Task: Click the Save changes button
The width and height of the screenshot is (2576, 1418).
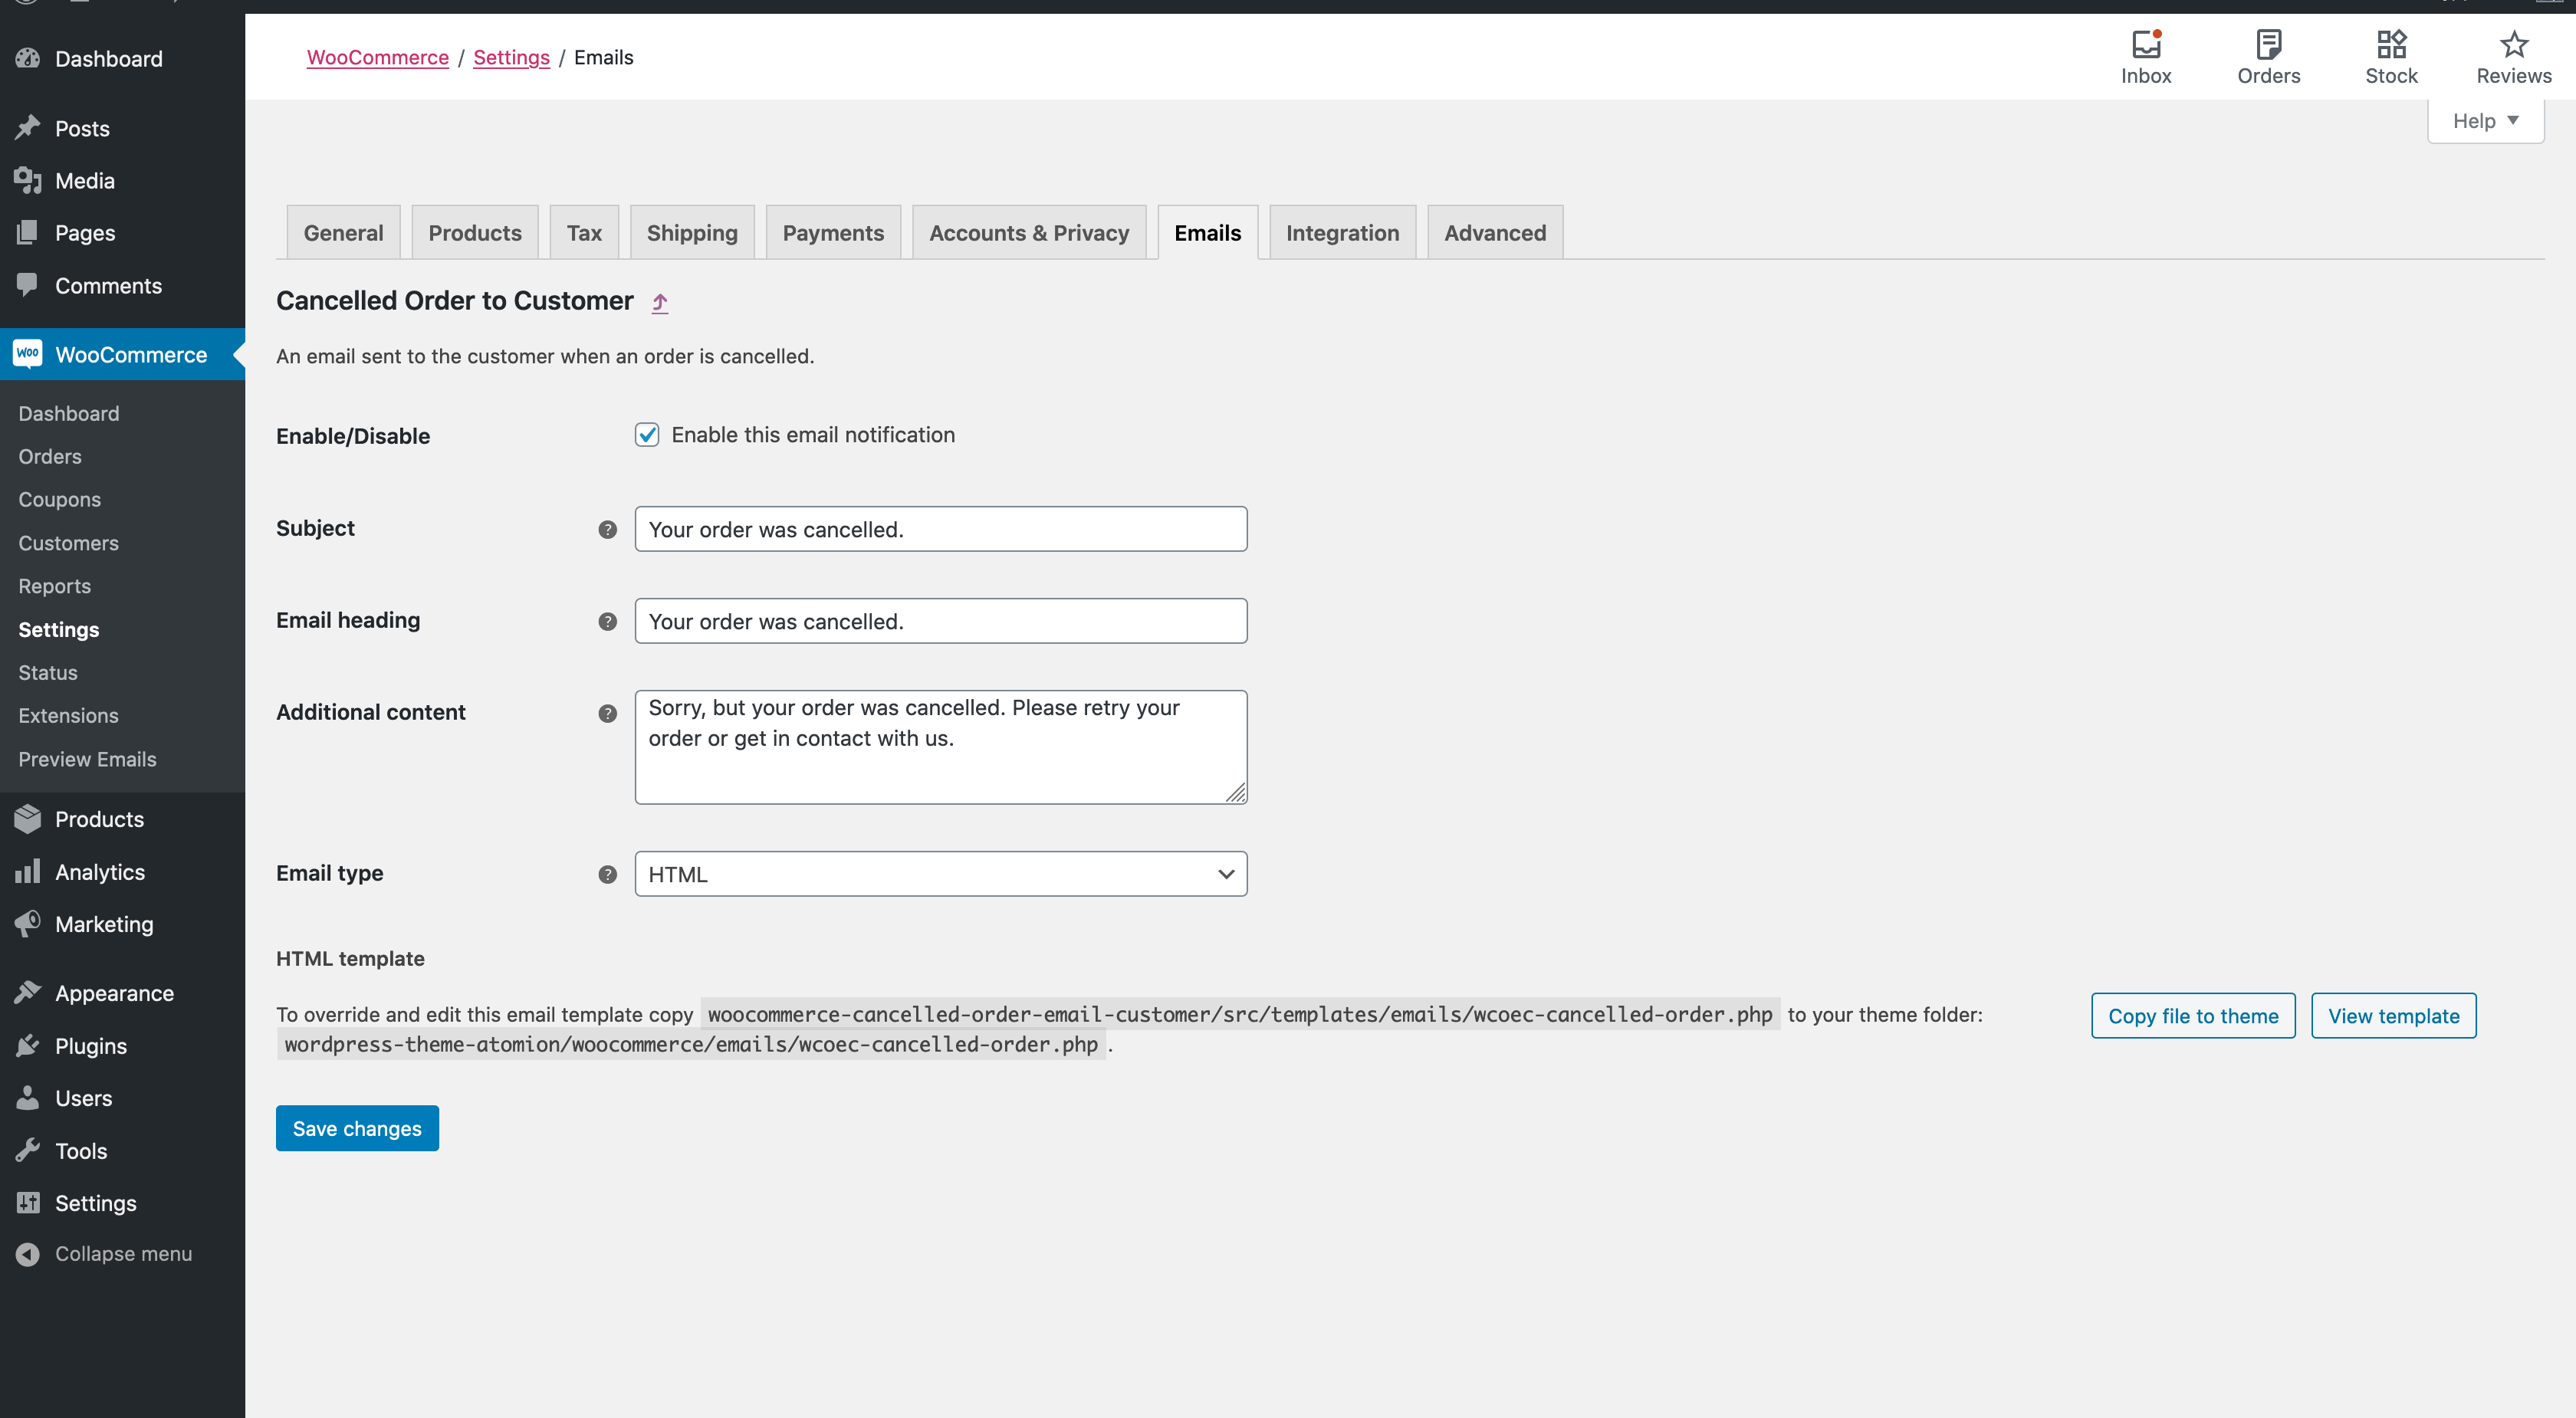Action: click(x=357, y=1128)
